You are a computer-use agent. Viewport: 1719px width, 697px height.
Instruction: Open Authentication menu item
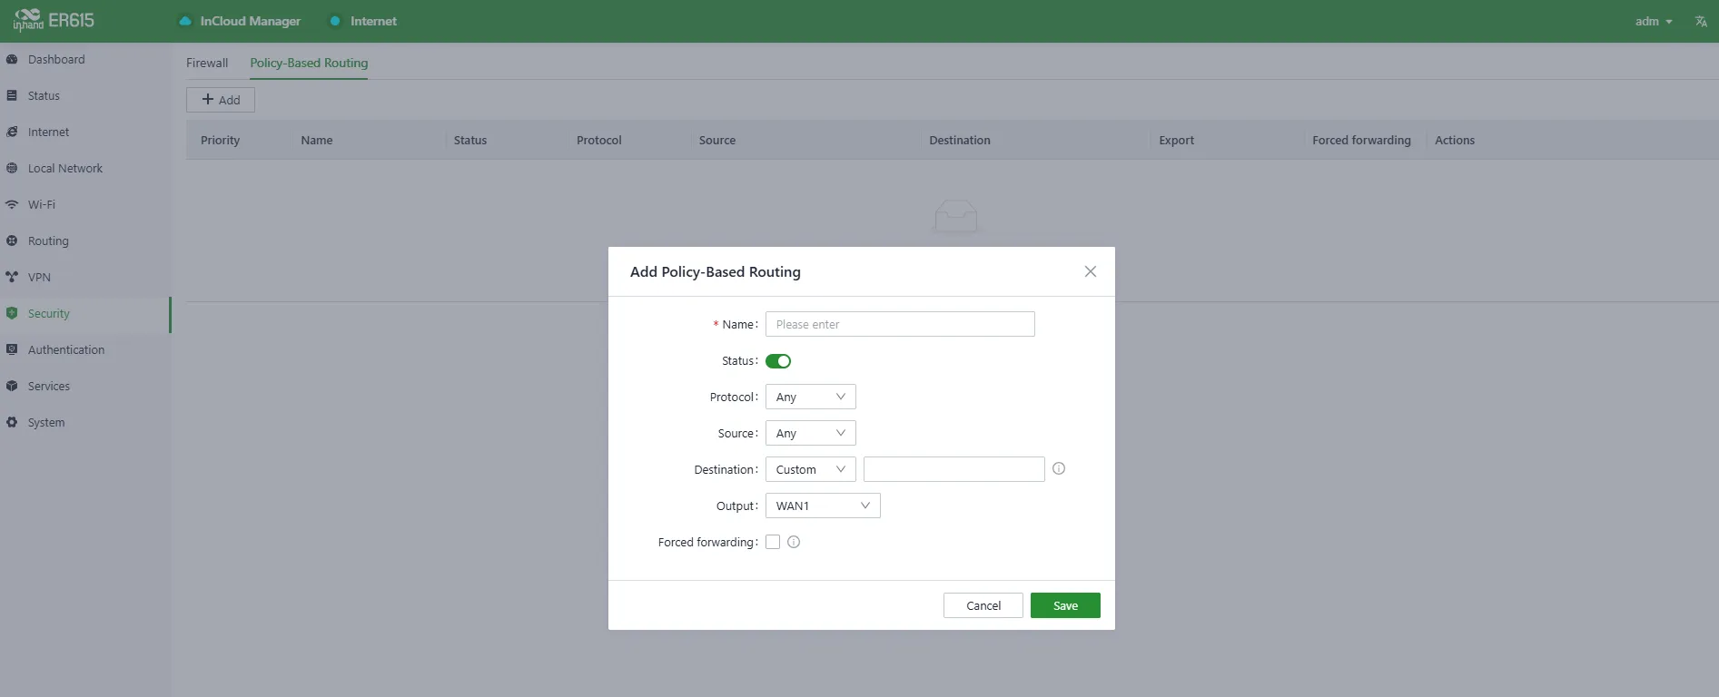85,349
